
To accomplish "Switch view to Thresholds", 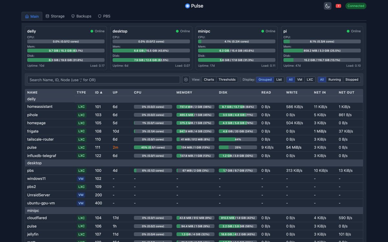I will (227, 80).
